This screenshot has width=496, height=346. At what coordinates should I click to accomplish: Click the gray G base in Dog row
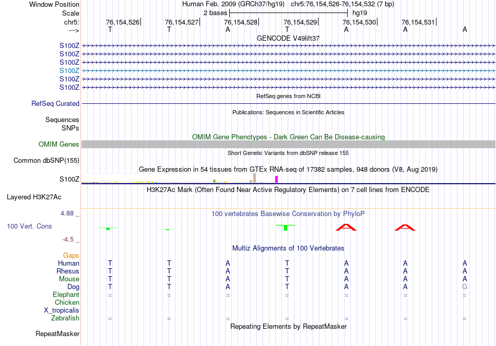(465, 287)
